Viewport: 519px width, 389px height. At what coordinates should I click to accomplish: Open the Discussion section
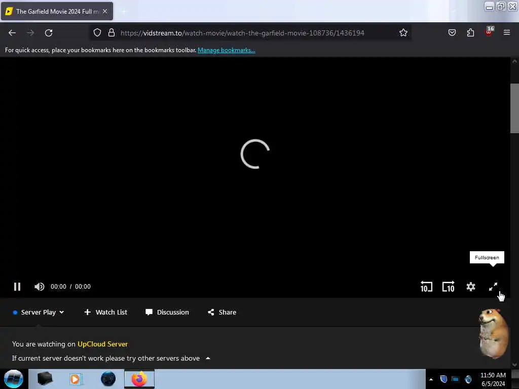pos(167,312)
